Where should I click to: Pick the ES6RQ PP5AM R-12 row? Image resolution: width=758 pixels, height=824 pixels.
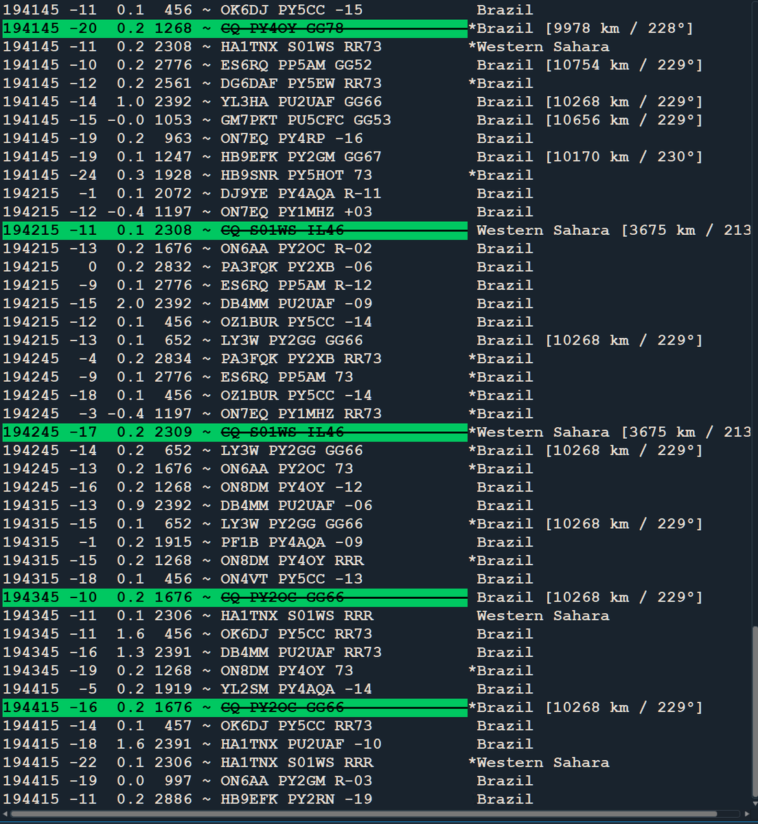coord(376,285)
